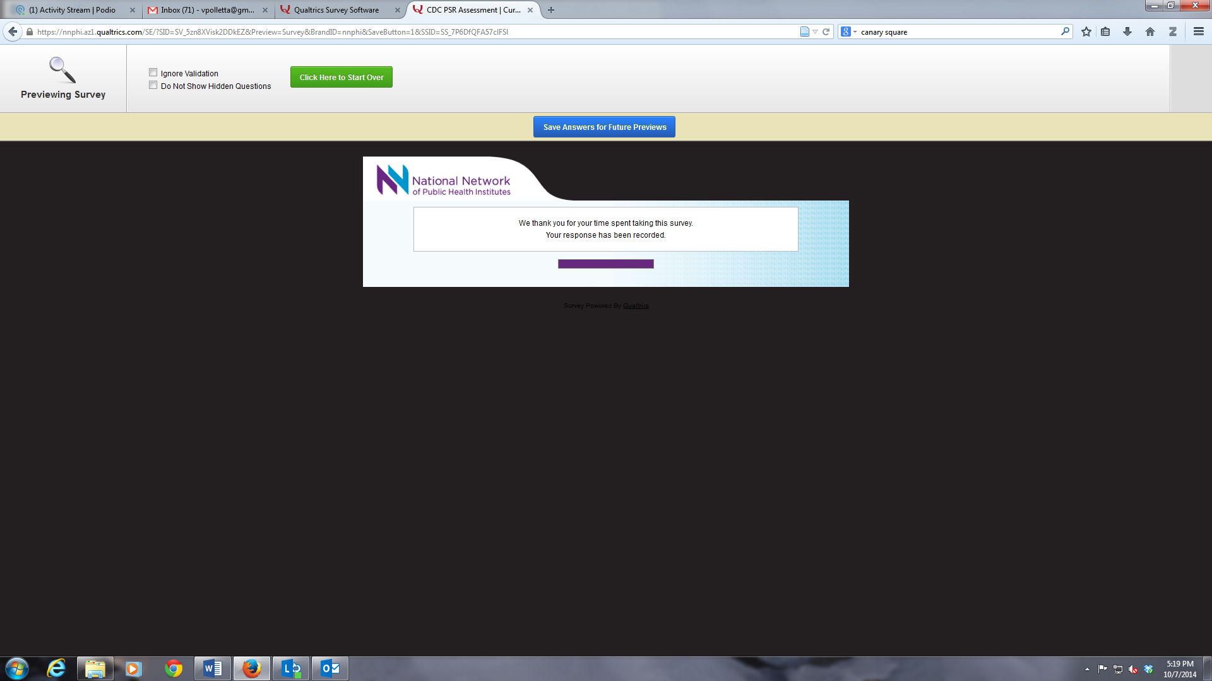Show hidden system tray icons
The height and width of the screenshot is (681, 1212).
point(1087,669)
